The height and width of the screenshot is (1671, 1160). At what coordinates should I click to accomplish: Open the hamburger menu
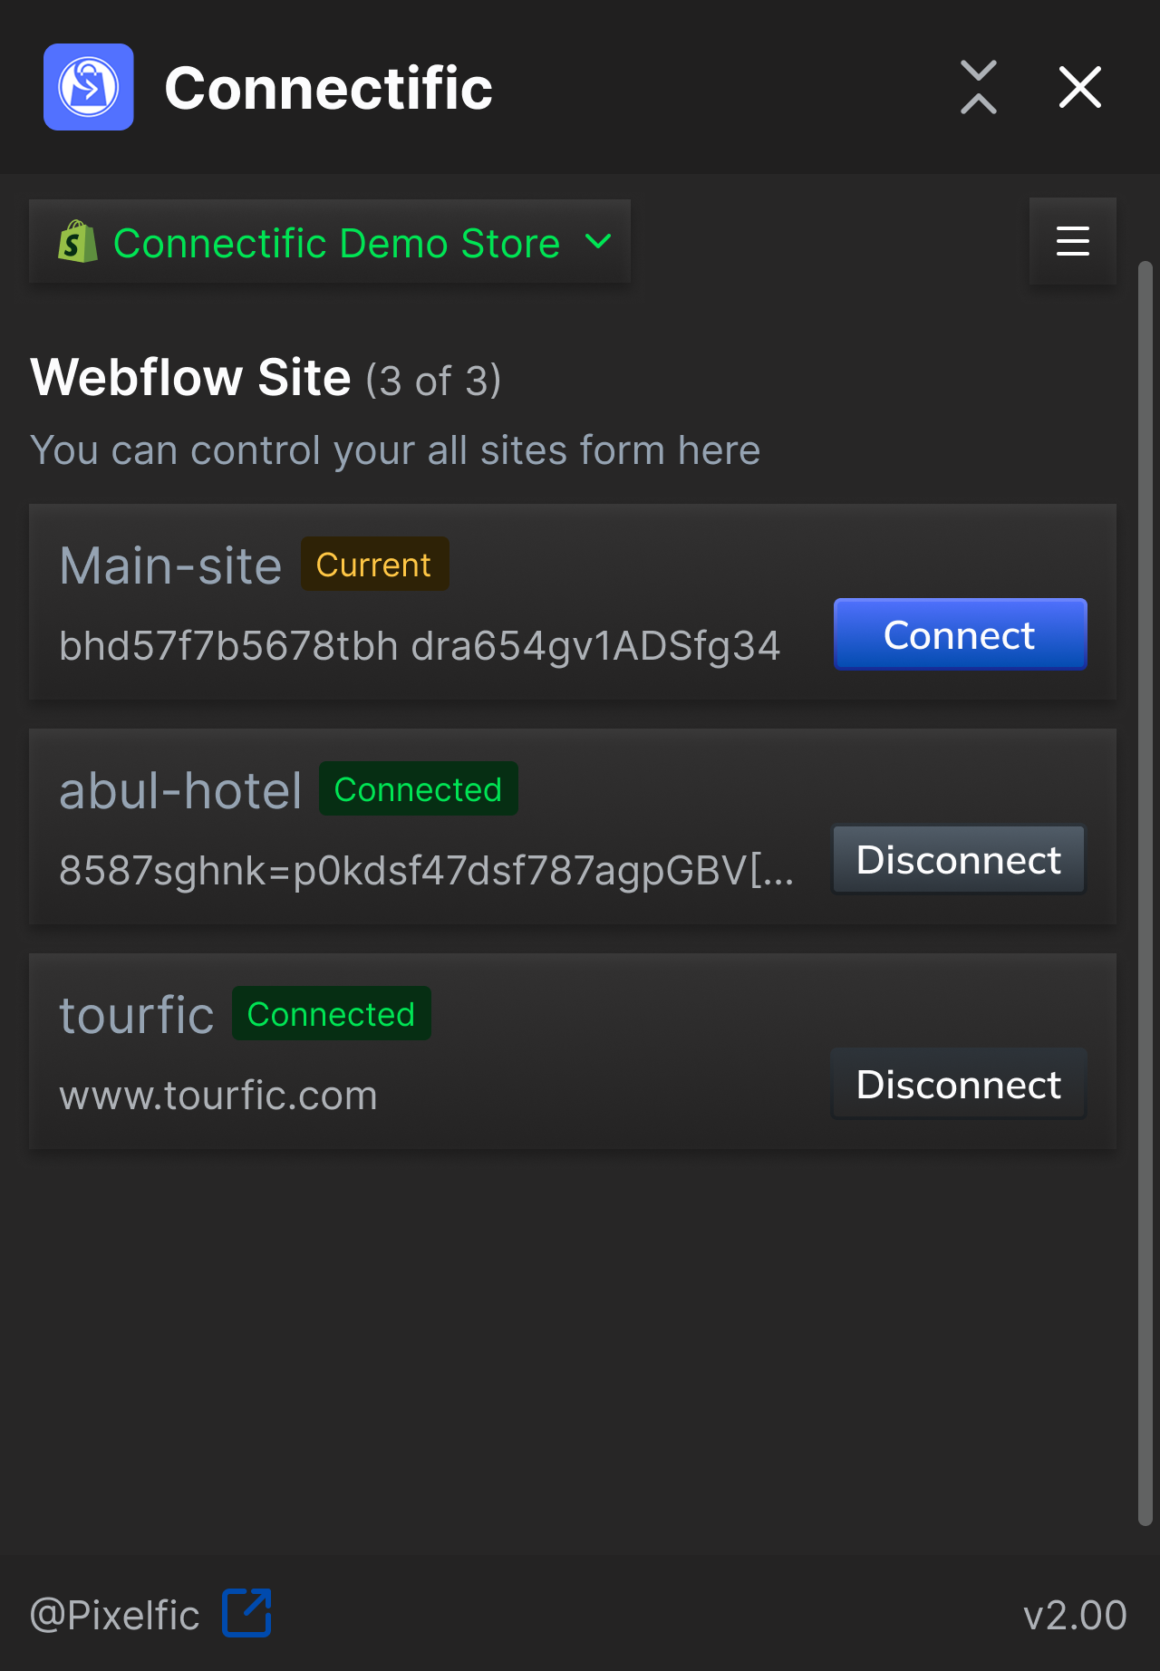click(1073, 241)
